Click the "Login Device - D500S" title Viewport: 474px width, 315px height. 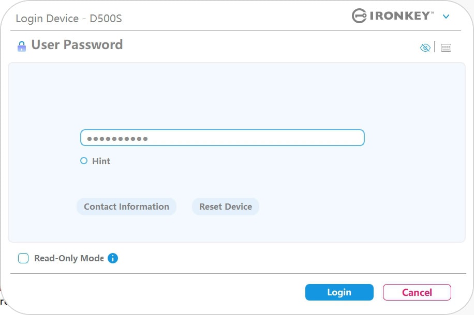69,19
